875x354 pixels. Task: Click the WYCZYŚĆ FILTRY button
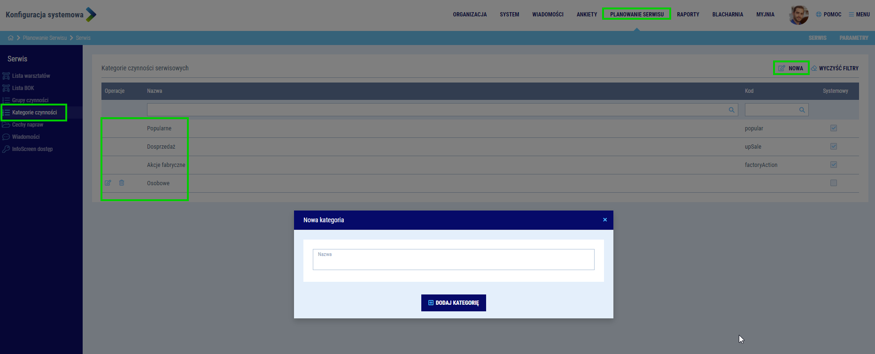pyautogui.click(x=835, y=68)
